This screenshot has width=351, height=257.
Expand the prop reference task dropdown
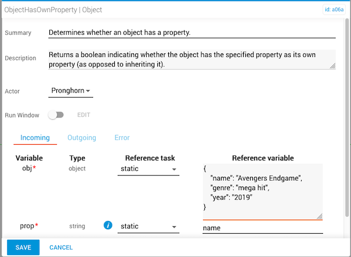tap(147, 226)
